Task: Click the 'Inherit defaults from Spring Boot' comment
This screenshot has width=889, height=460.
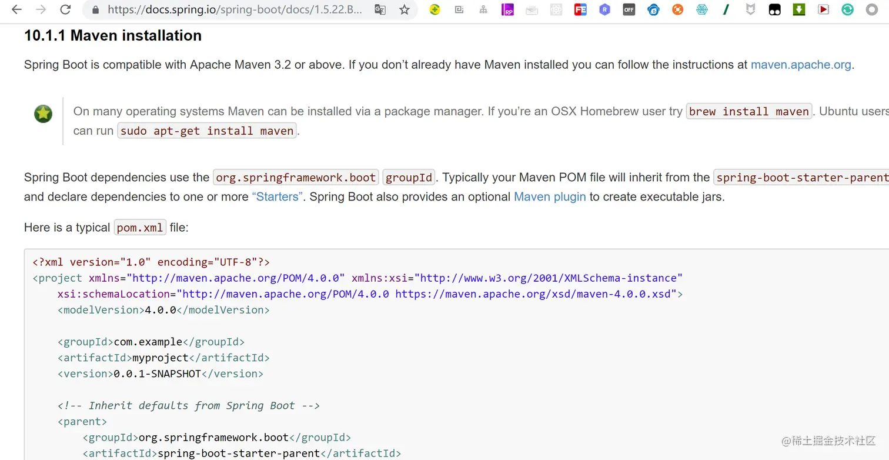Action: [x=188, y=405]
